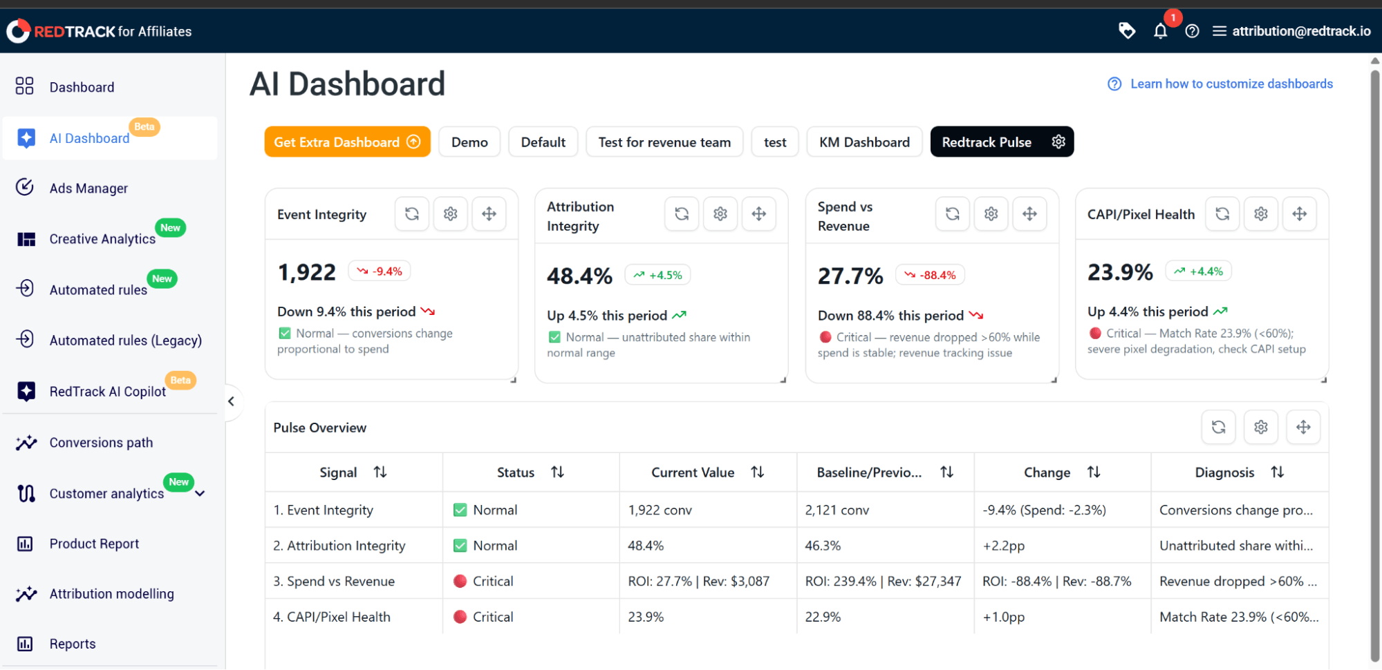Sort table by Signal column
This screenshot has height=670, width=1382.
(380, 472)
